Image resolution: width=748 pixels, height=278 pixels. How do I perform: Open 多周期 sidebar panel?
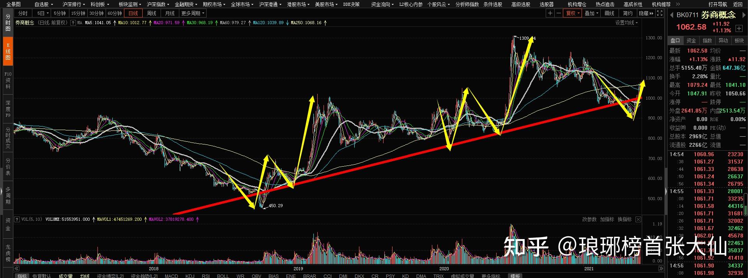(x=8, y=195)
